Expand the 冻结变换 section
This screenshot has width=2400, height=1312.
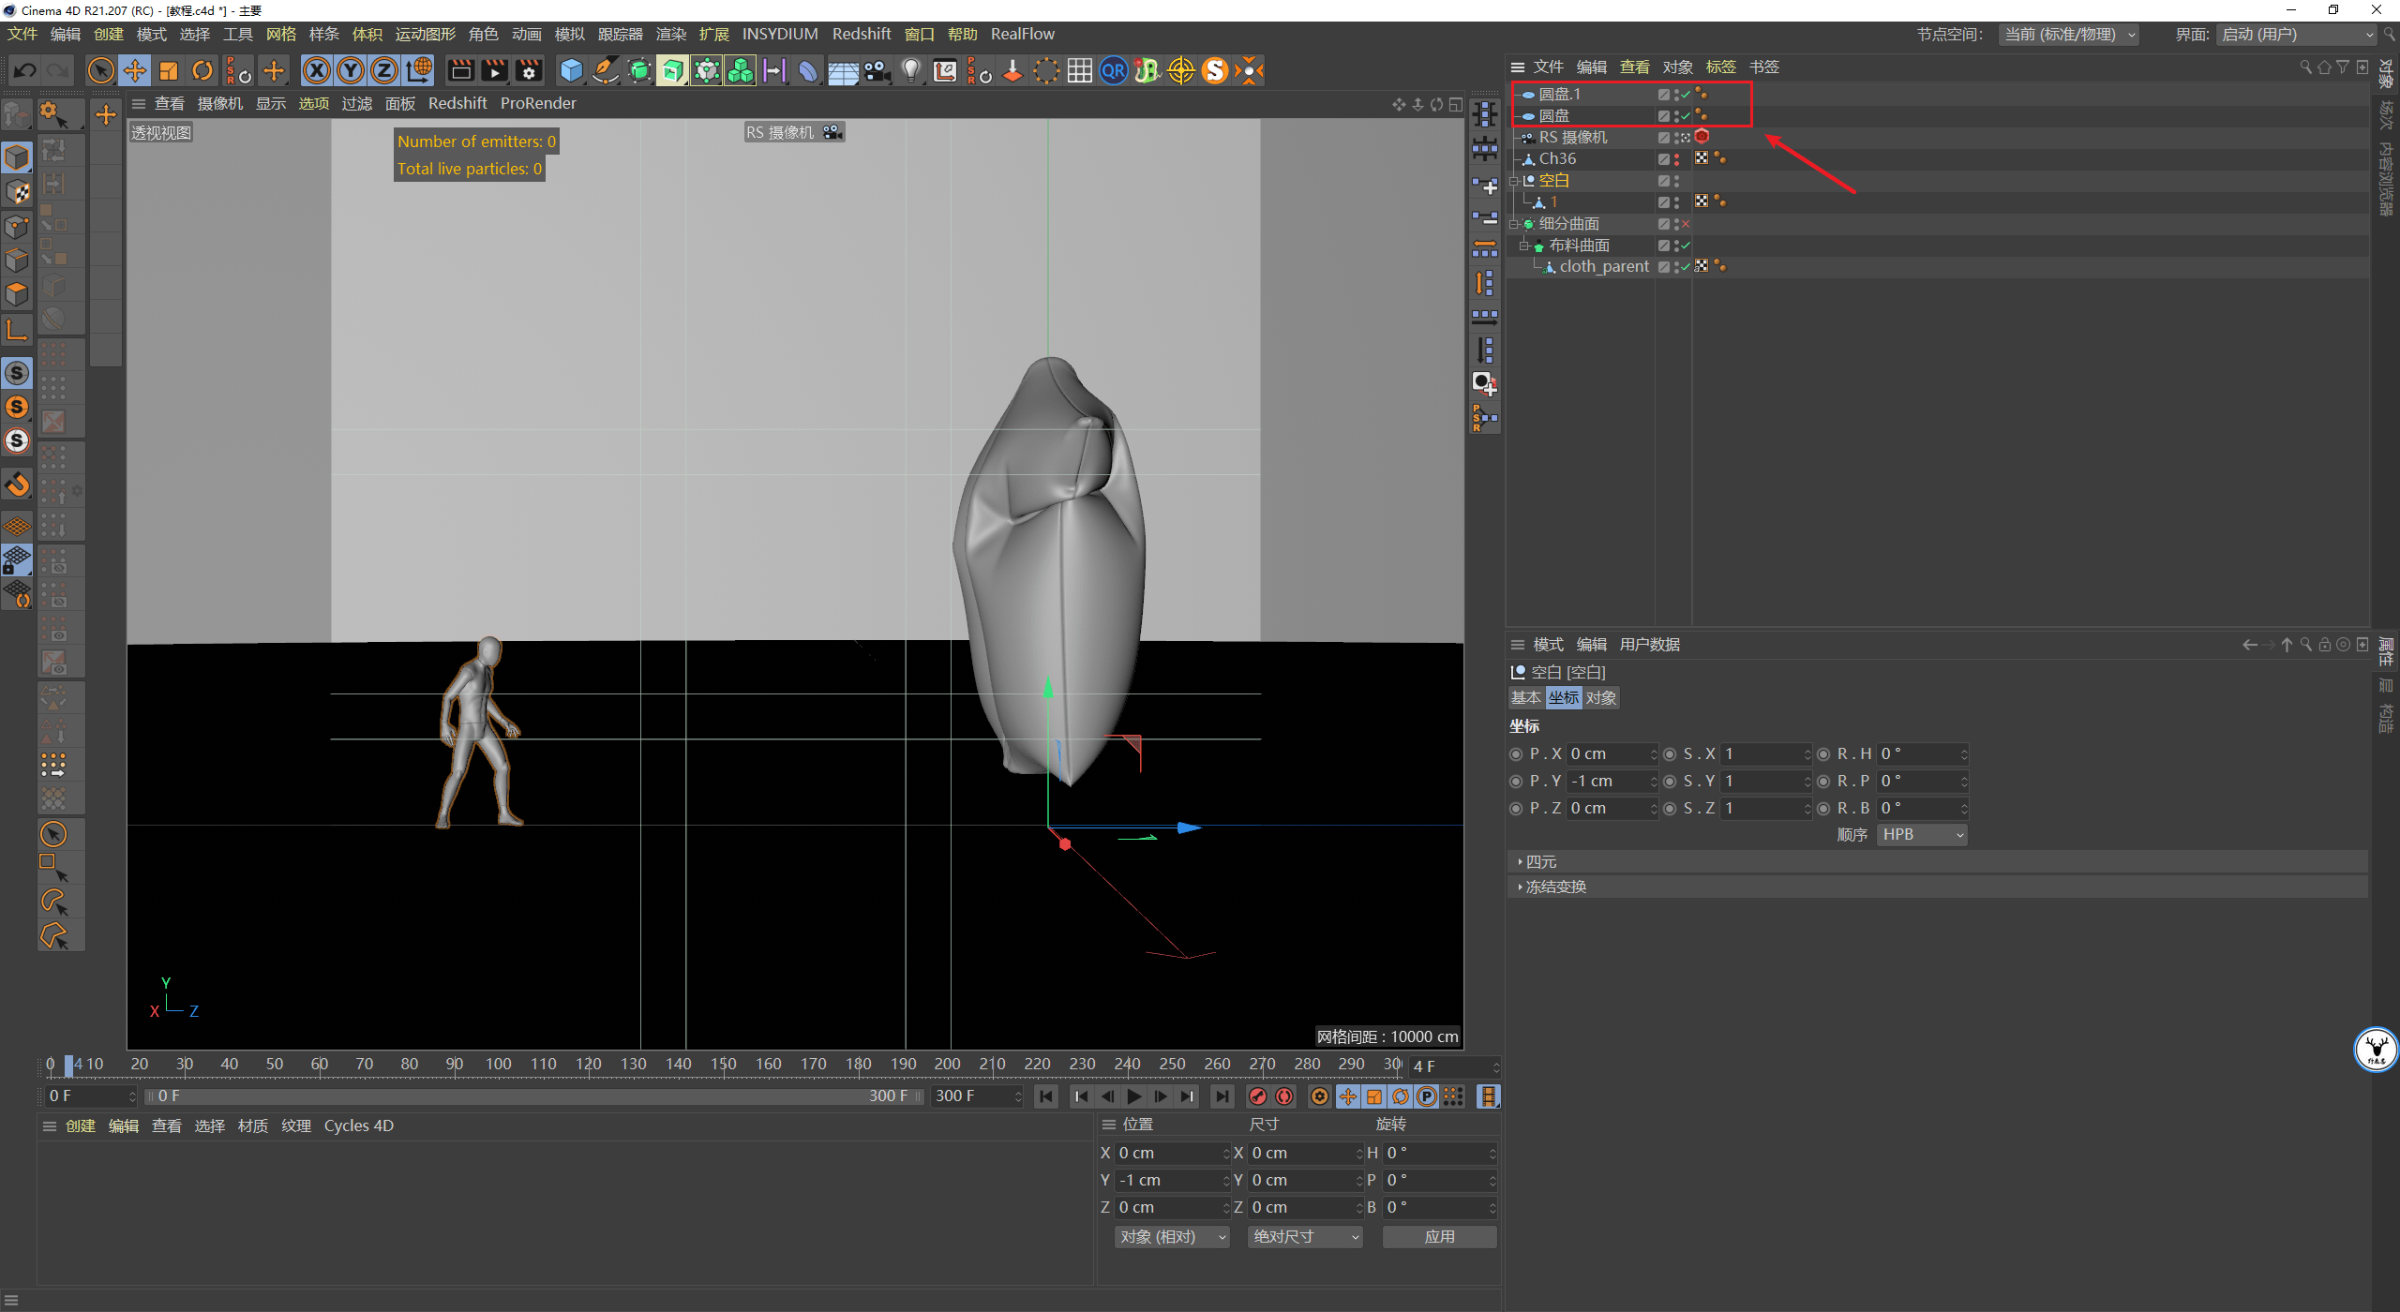(1555, 887)
